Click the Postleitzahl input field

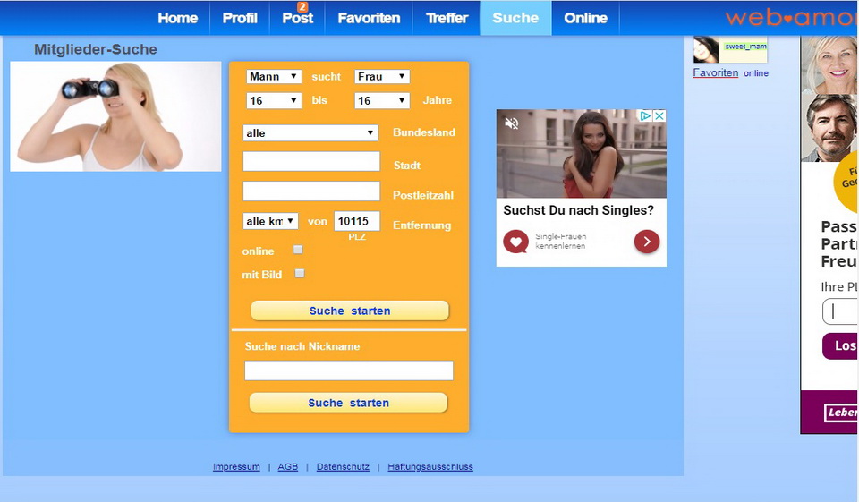coord(311,191)
